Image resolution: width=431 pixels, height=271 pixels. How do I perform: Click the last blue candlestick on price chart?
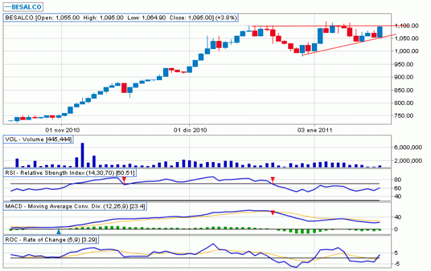pyautogui.click(x=380, y=32)
